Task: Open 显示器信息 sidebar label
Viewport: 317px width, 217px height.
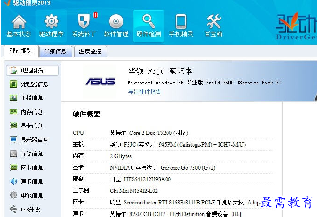Action: pyautogui.click(x=34, y=140)
